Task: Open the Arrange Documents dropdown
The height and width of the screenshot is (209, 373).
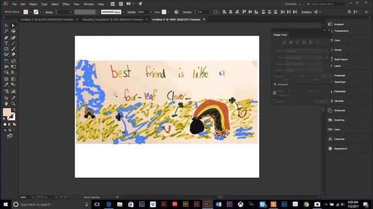Action: pyautogui.click(x=130, y=4)
